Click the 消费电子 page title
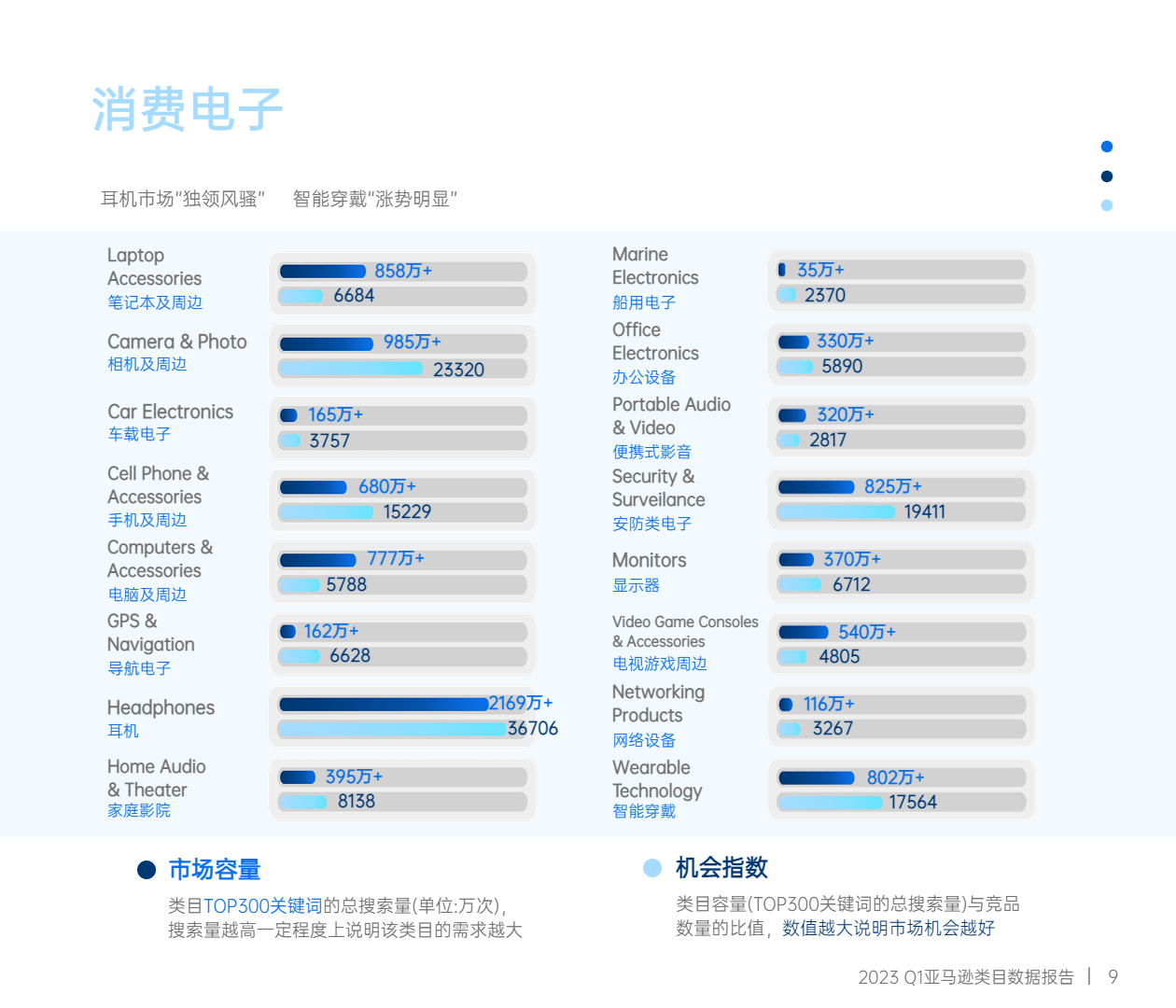 click(188, 109)
